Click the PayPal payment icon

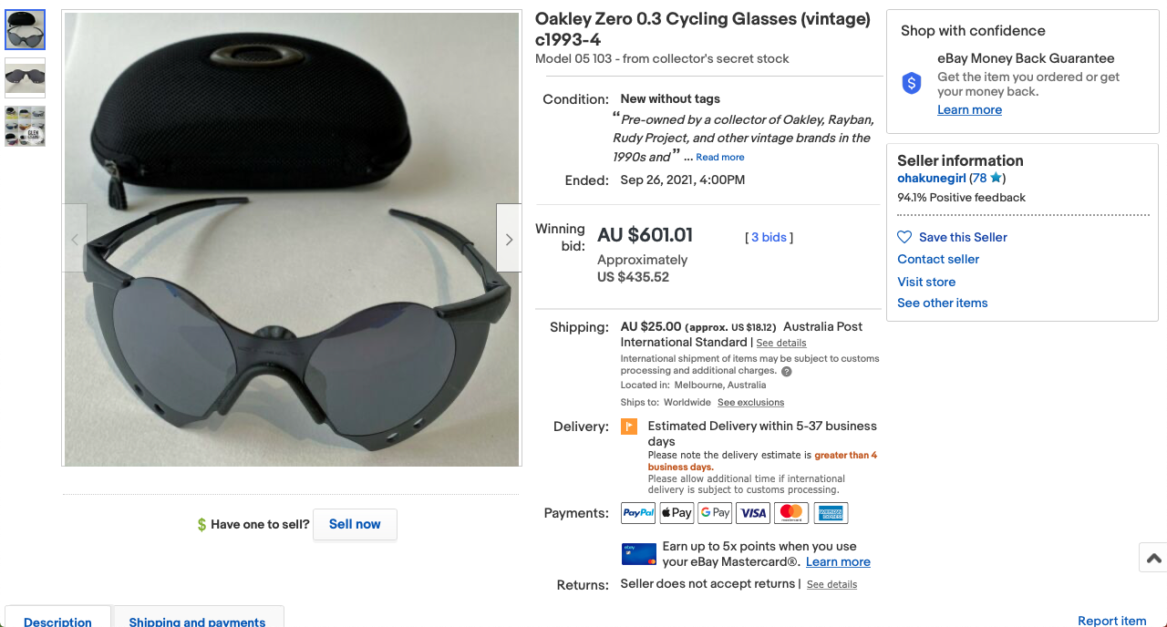tap(638, 513)
